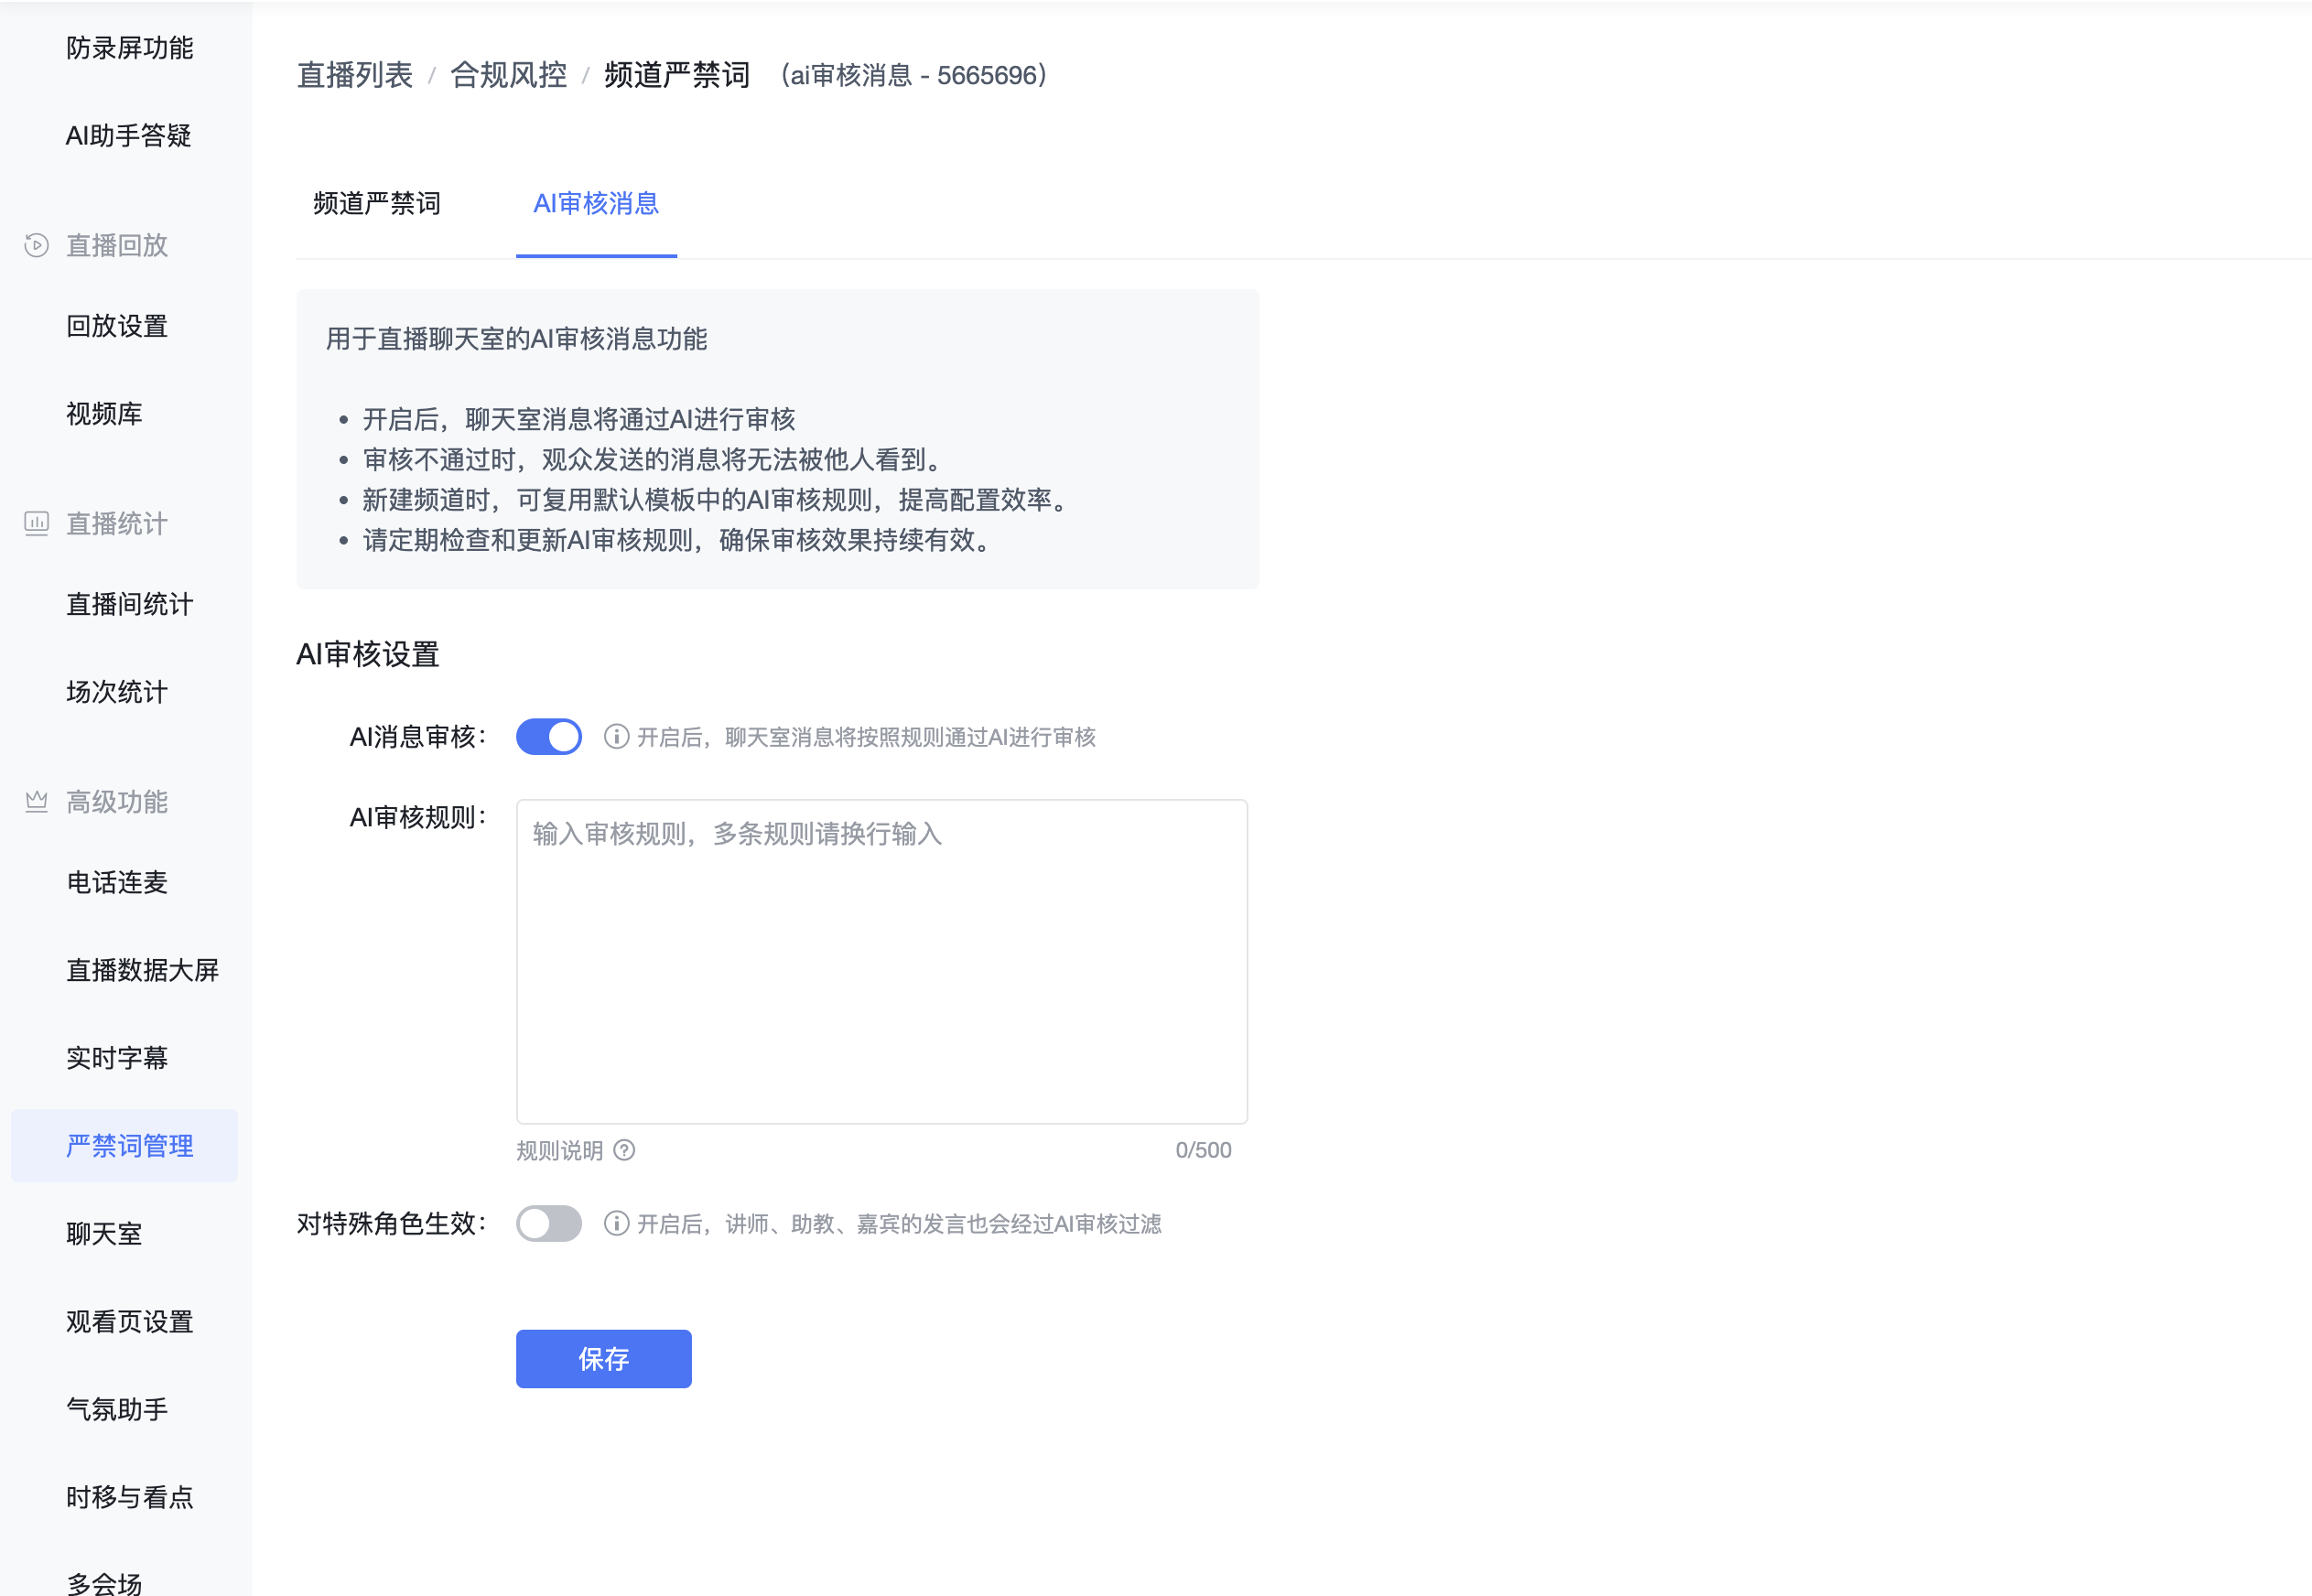The width and height of the screenshot is (2312, 1596).
Task: Select 严禁词管理 in the sidebar
Action: [x=125, y=1146]
